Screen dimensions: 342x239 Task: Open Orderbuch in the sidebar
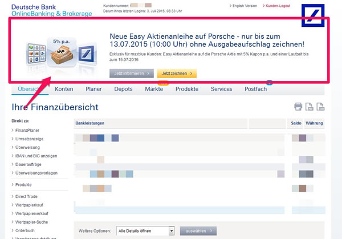point(25,230)
